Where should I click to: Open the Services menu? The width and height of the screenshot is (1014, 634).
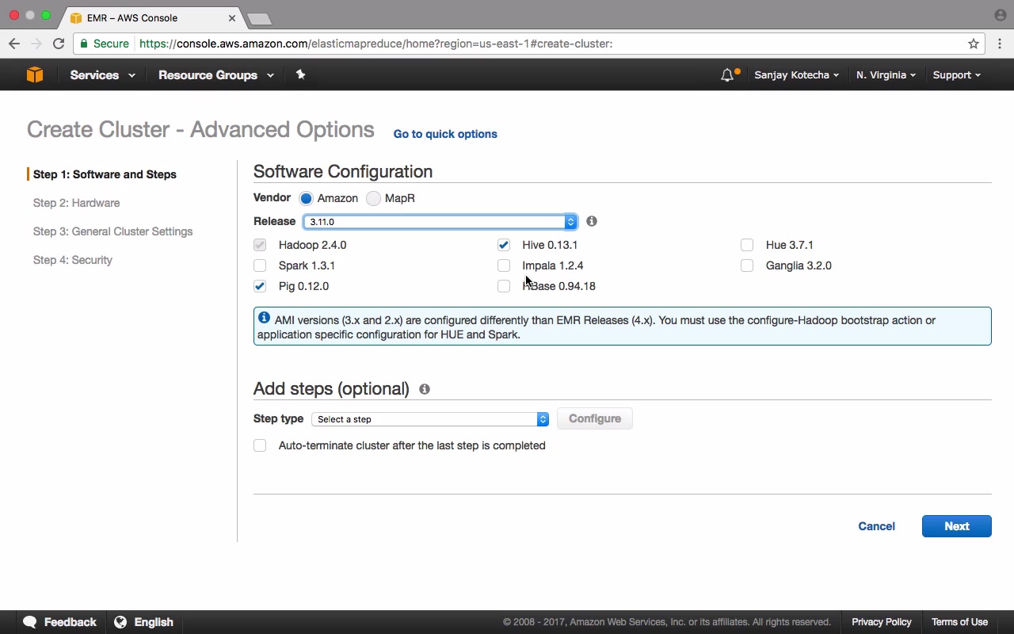tap(102, 75)
